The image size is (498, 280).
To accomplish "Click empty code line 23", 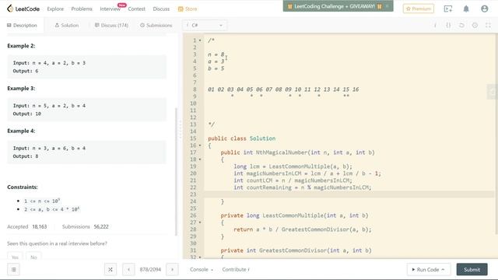I will (349, 194).
